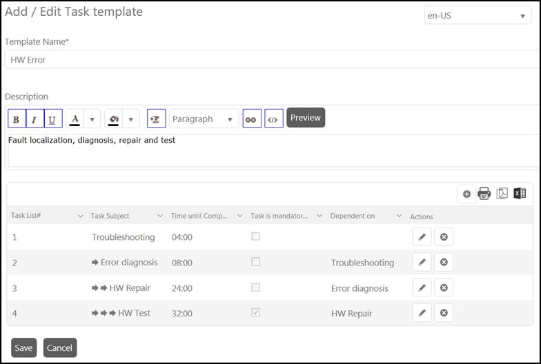Export task list to PDF
541x364 pixels.
click(502, 194)
